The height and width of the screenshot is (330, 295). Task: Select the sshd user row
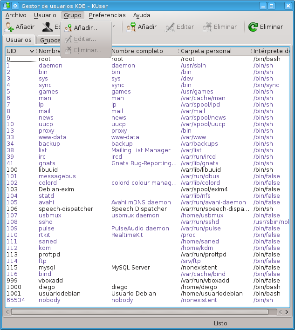[x=147, y=222]
